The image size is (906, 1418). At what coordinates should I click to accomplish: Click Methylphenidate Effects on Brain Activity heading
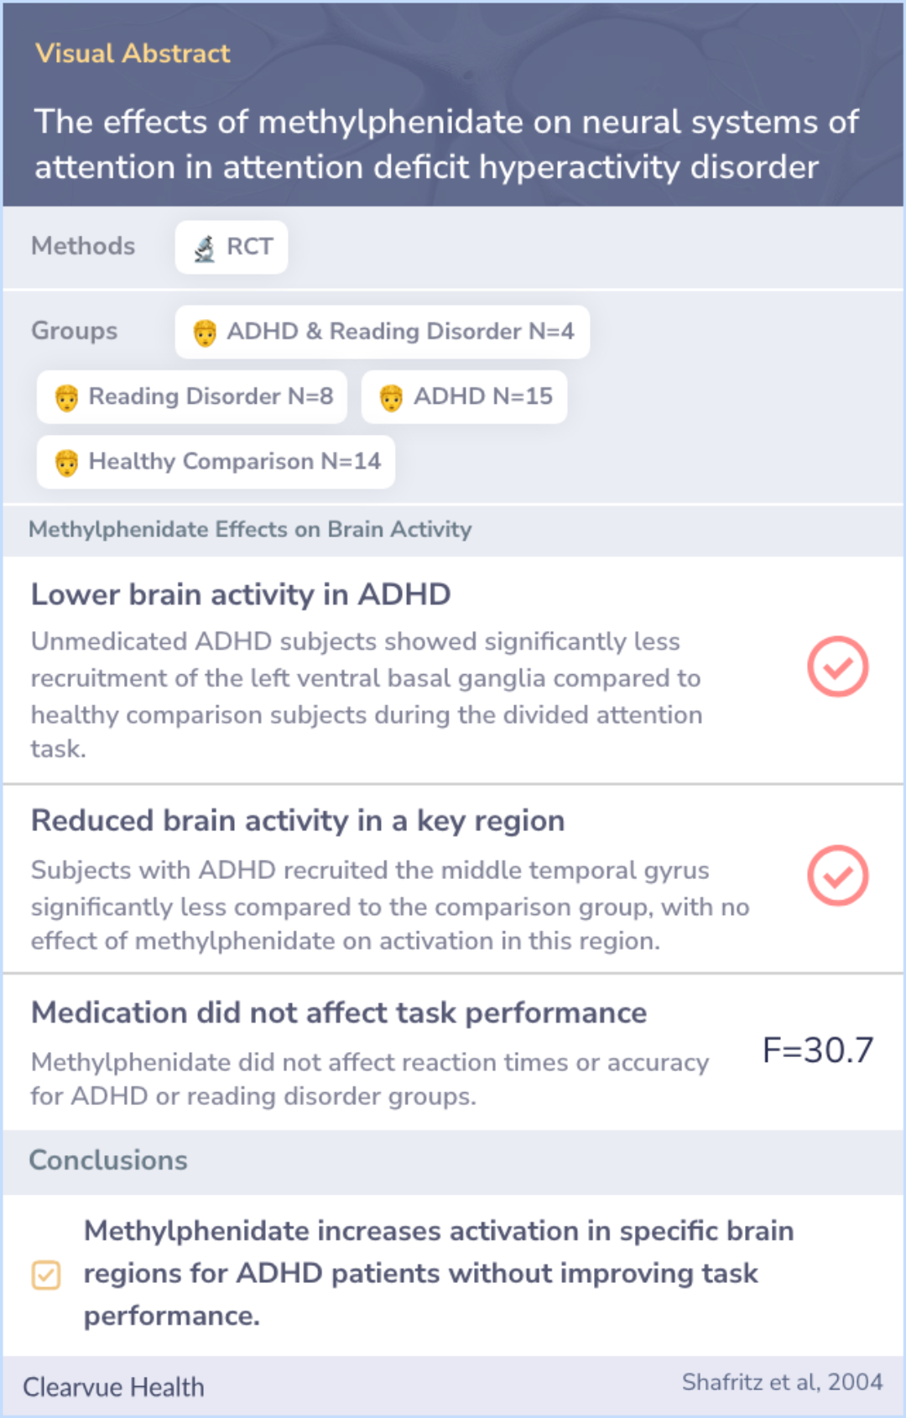pos(250,530)
